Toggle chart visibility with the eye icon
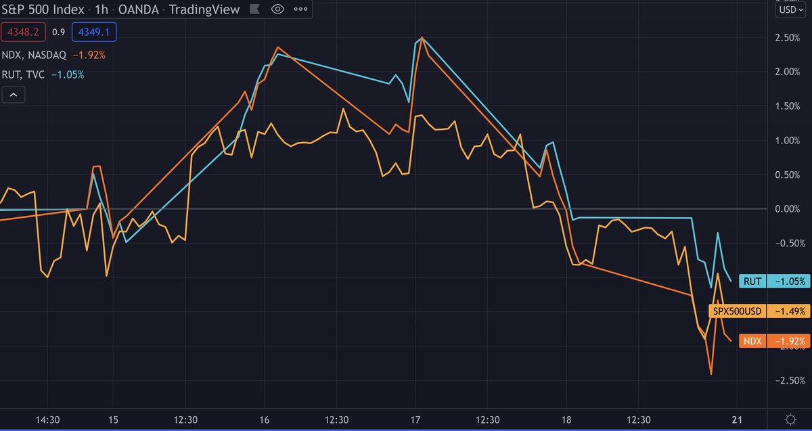812x431 pixels. 277,9
